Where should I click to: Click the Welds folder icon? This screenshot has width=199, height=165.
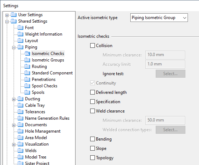[20, 151]
